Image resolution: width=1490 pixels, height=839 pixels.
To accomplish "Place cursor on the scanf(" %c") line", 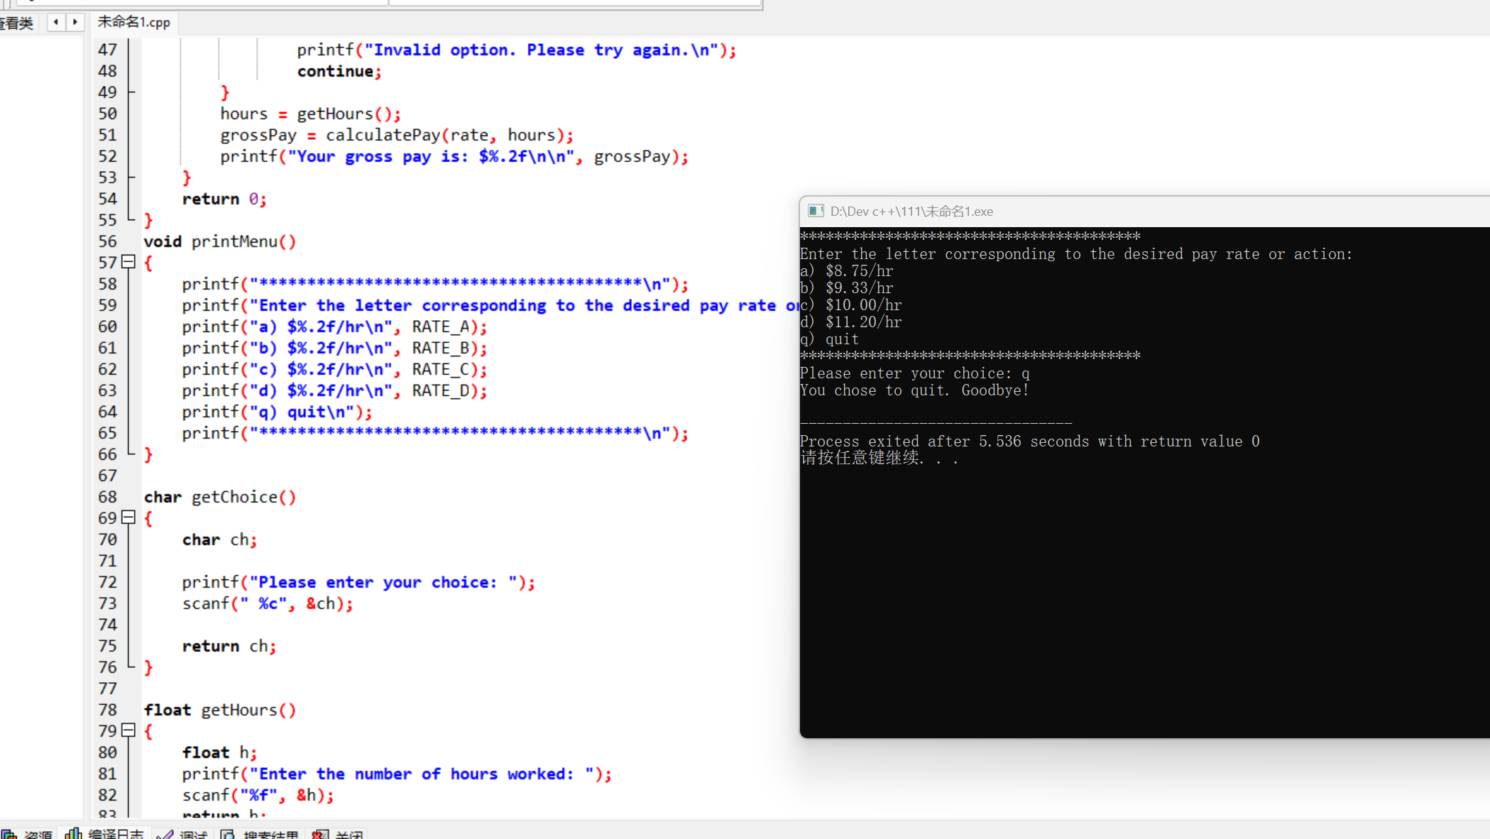I will click(267, 604).
